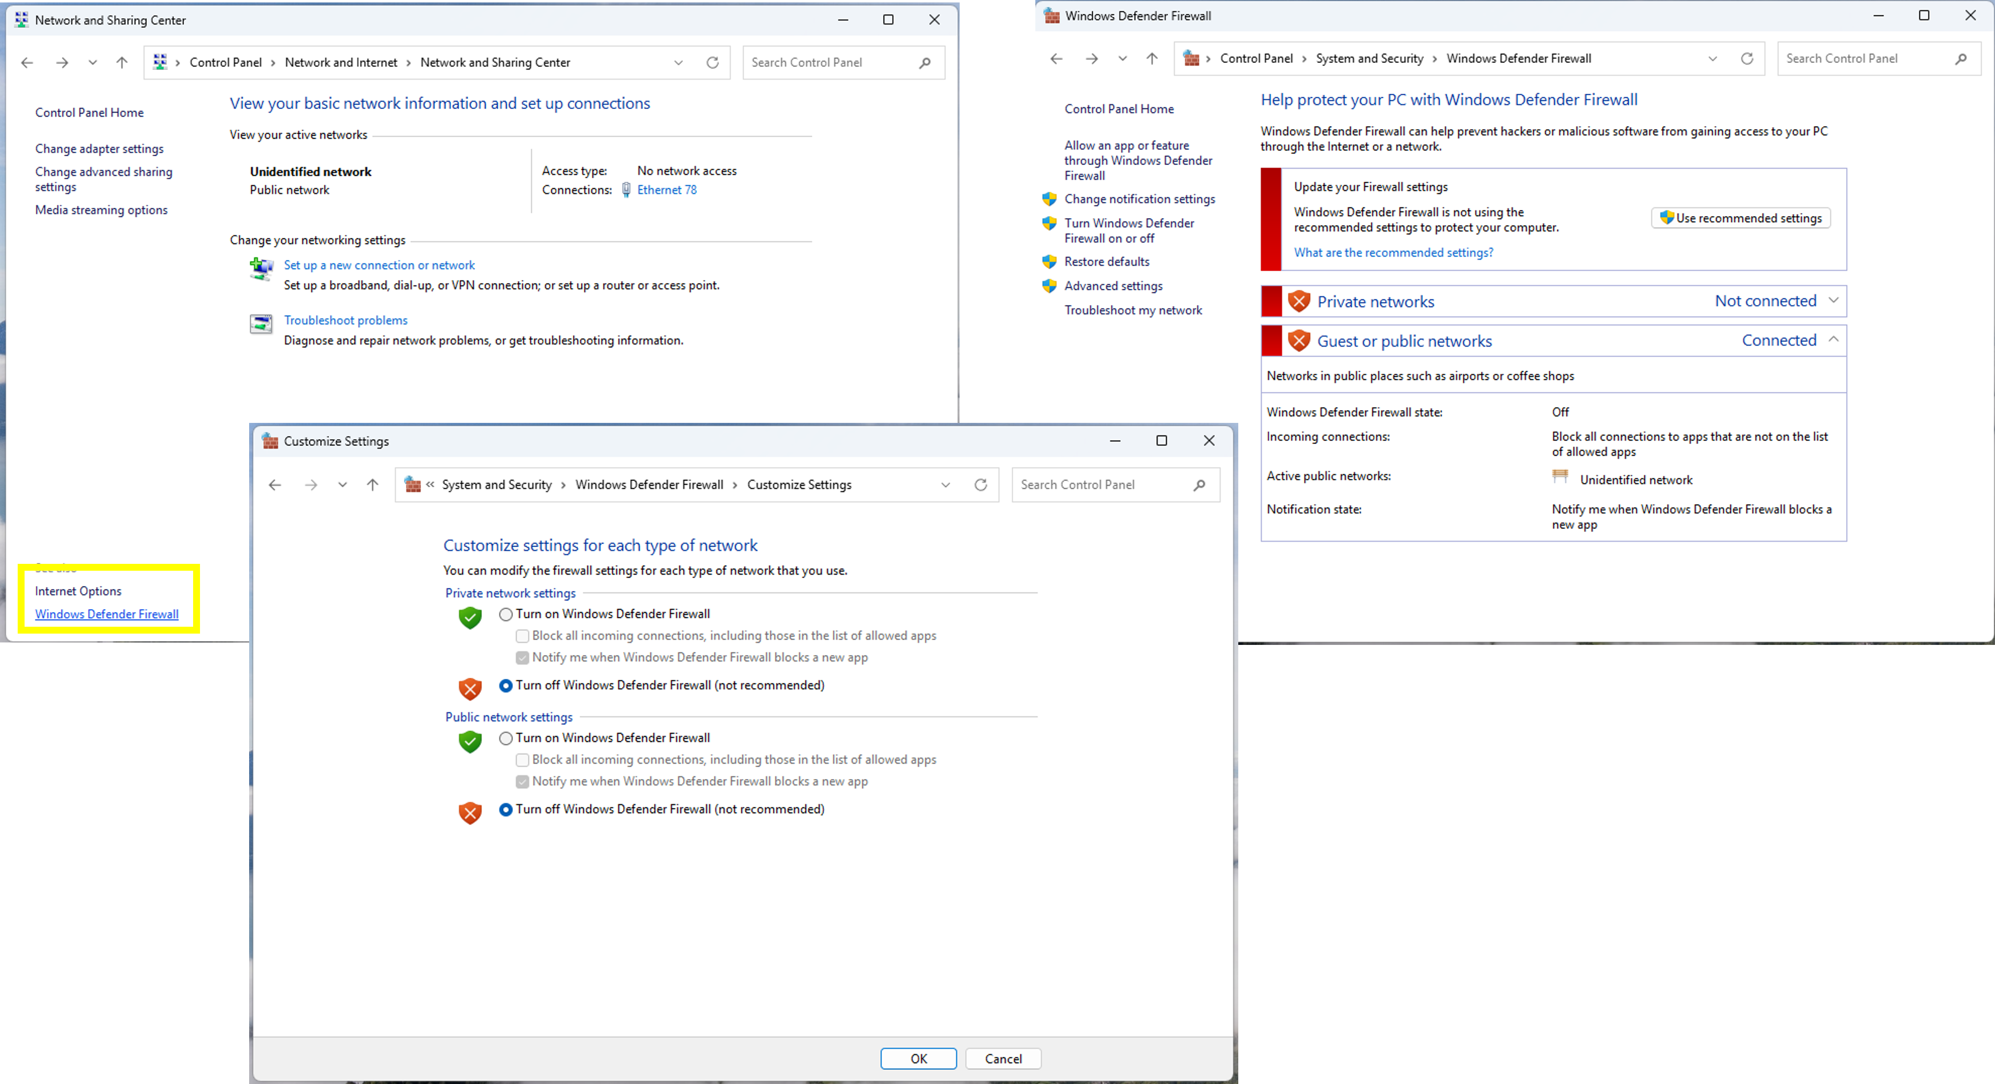The image size is (1995, 1084).
Task: Open address bar dropdown in Customize Settings
Action: click(x=945, y=485)
